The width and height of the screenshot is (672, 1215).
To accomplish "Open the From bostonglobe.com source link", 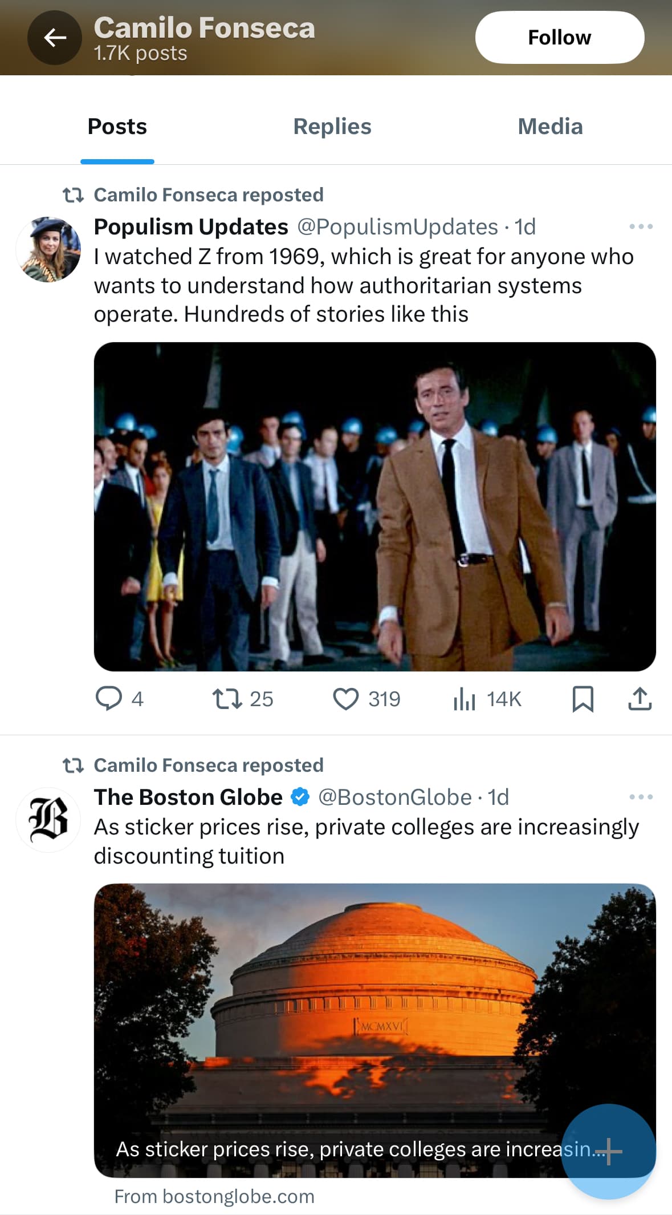I will [x=214, y=1196].
